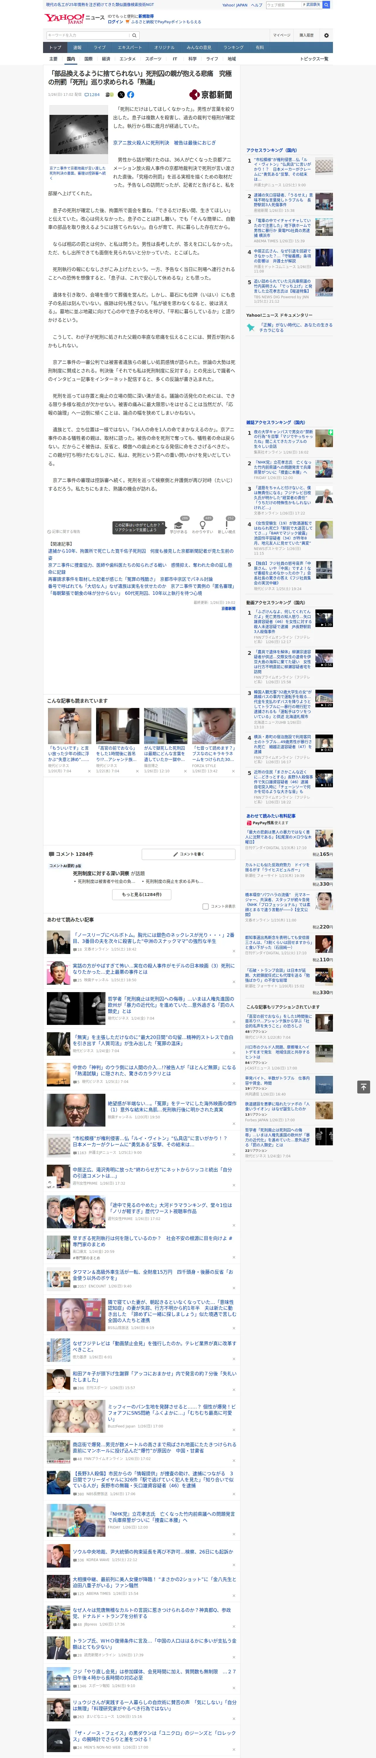Click the Yahoo! JAPAN ニュース logo
Image resolution: width=376 pixels, height=1758 pixels.
[x=74, y=19]
